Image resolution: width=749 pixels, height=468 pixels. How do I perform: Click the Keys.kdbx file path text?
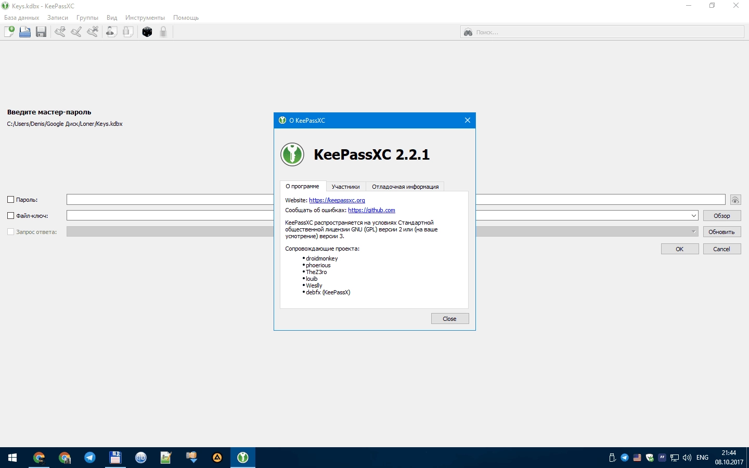click(65, 124)
